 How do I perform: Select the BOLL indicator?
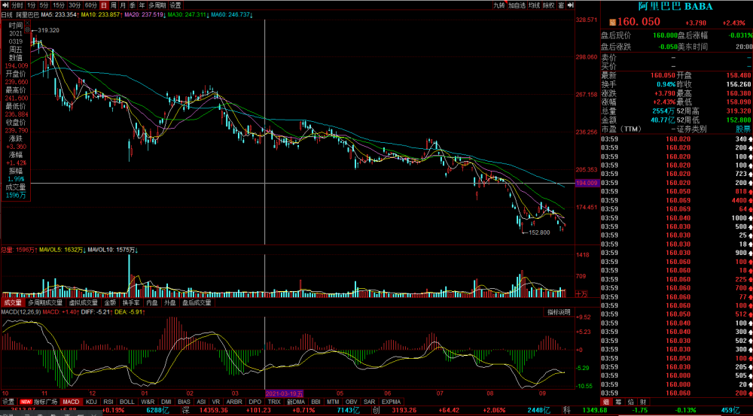[x=127, y=402]
